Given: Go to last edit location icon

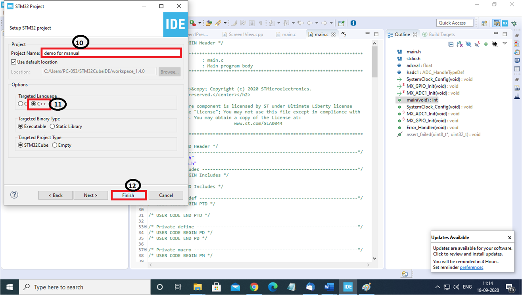Looking at the screenshot, I should (301, 23).
